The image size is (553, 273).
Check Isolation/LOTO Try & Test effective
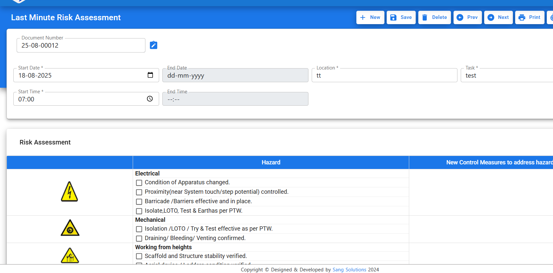(139, 229)
